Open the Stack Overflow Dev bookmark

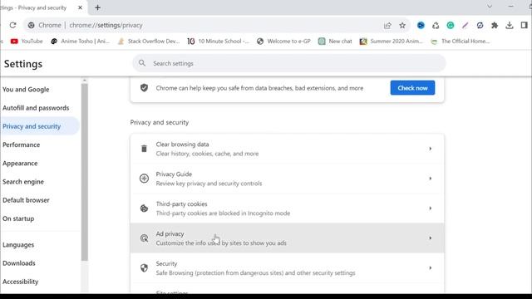(149, 41)
